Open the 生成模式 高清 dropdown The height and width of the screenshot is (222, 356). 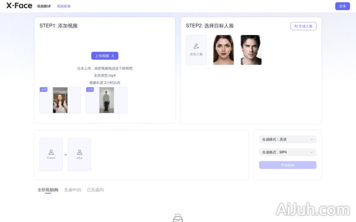point(287,139)
